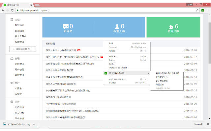Expand the TRS submenu arrow in the context menu
211x131 pixels.
(148, 73)
